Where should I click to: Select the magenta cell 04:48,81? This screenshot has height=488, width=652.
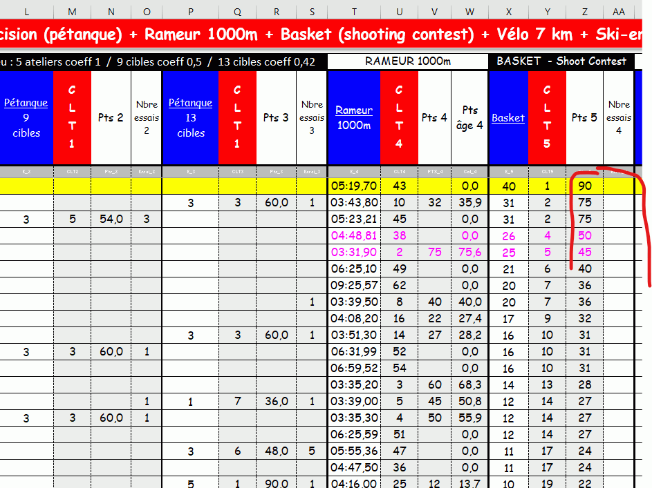tap(354, 235)
